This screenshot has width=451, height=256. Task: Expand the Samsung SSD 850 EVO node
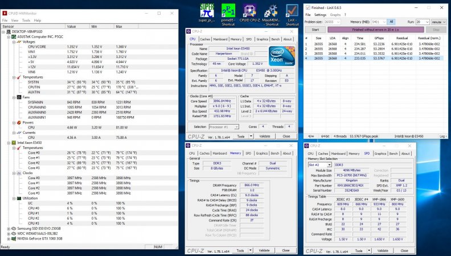click(x=9, y=229)
